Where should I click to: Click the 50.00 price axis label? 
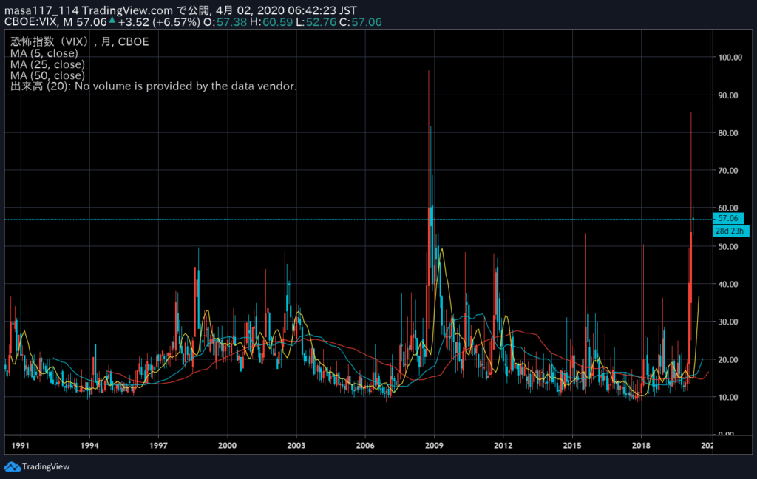(728, 247)
